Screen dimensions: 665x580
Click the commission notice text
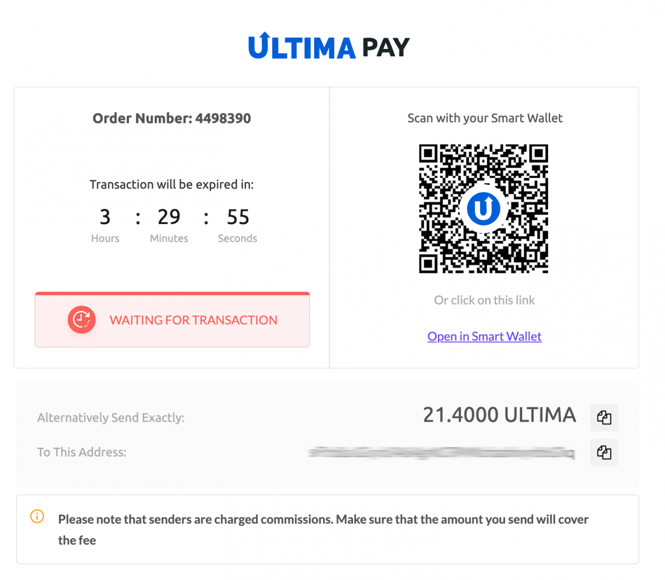pos(323,530)
